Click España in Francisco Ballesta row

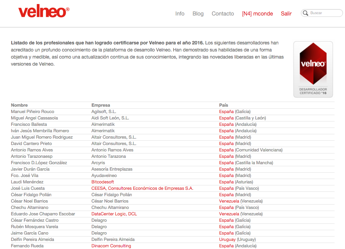click(226, 124)
